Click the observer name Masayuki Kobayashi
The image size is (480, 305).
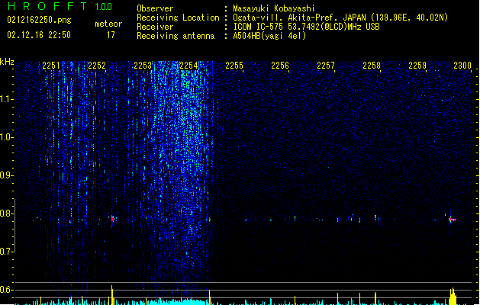click(x=273, y=8)
